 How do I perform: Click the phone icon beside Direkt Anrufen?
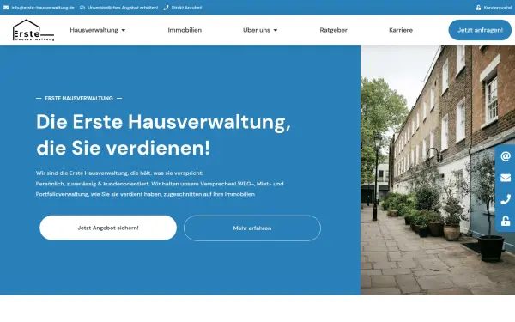(166, 8)
